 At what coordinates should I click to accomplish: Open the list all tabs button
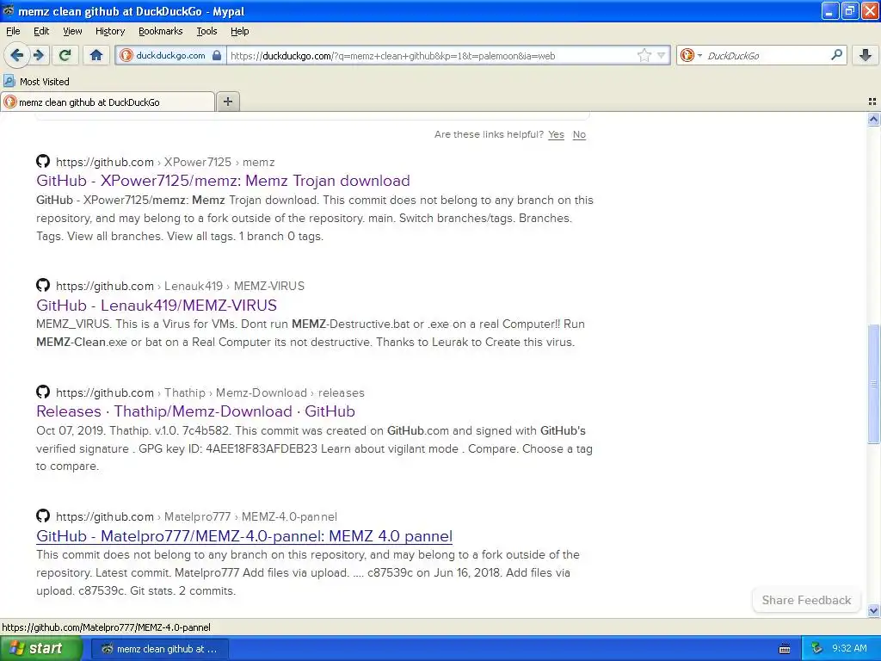[x=872, y=102]
